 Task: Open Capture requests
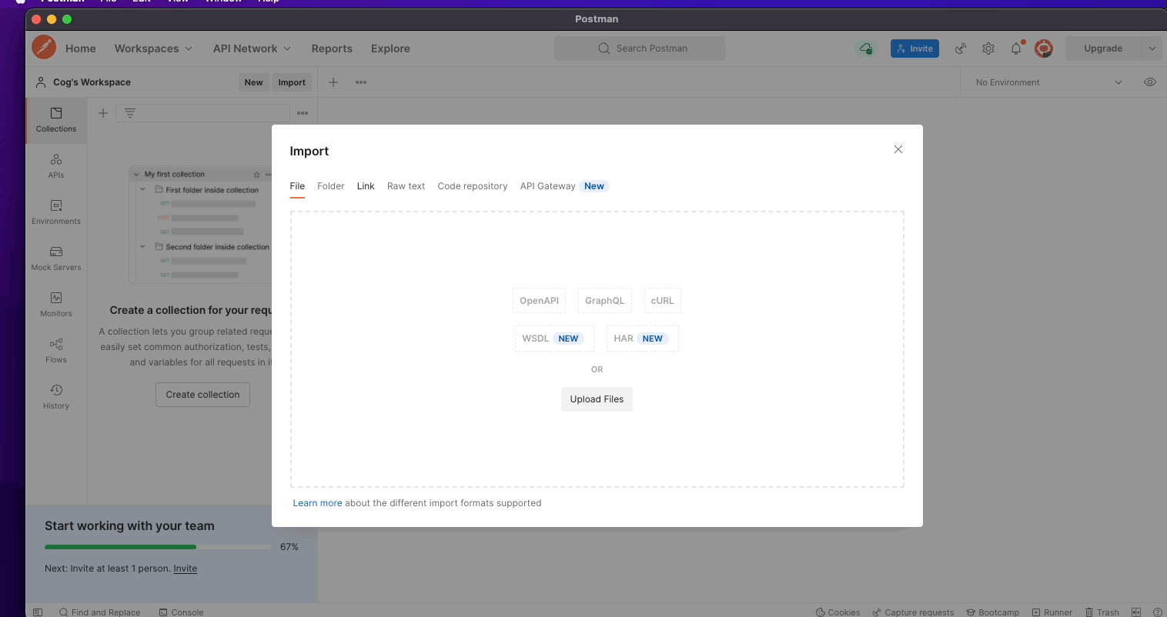click(x=913, y=612)
